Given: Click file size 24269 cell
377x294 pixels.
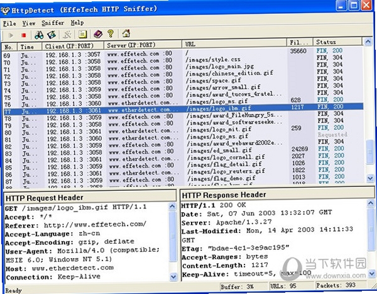Looking at the screenshot, I should pos(300,149).
